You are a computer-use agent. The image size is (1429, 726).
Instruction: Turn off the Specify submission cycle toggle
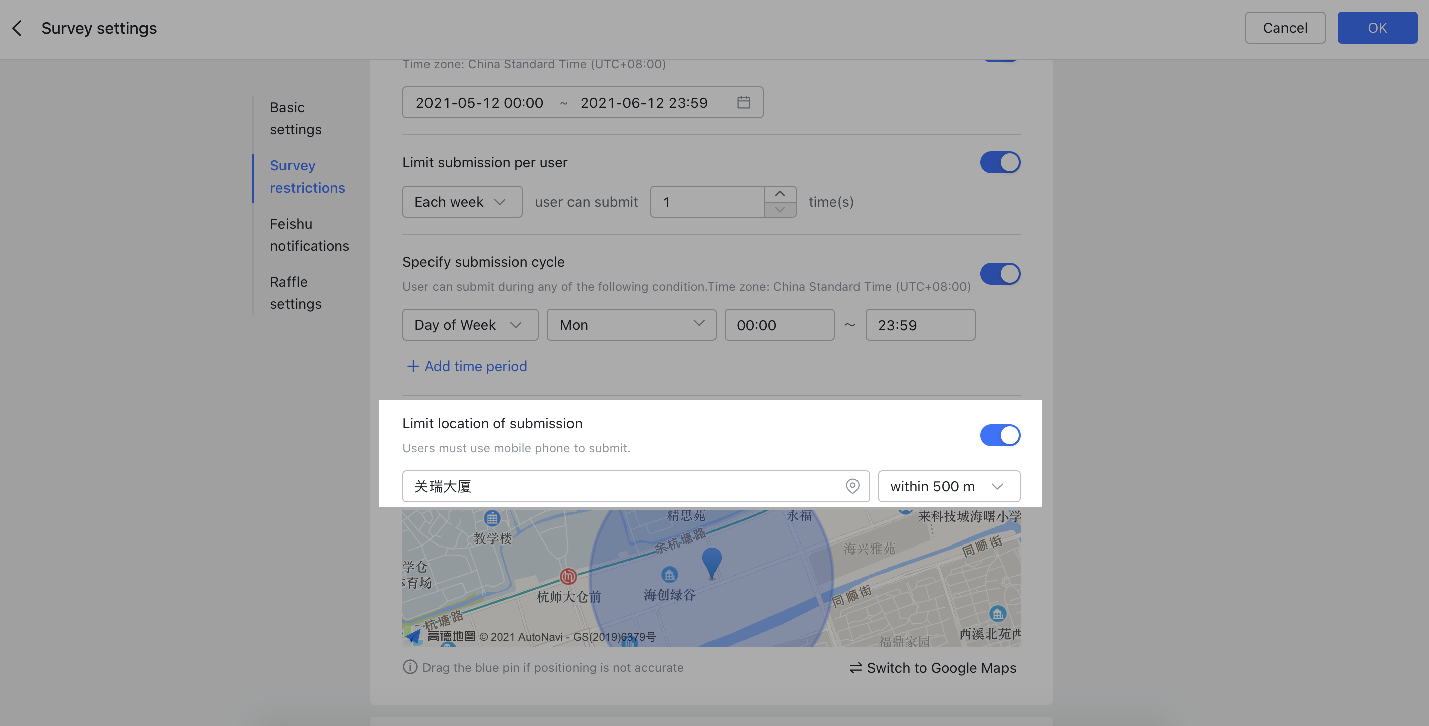pos(999,273)
